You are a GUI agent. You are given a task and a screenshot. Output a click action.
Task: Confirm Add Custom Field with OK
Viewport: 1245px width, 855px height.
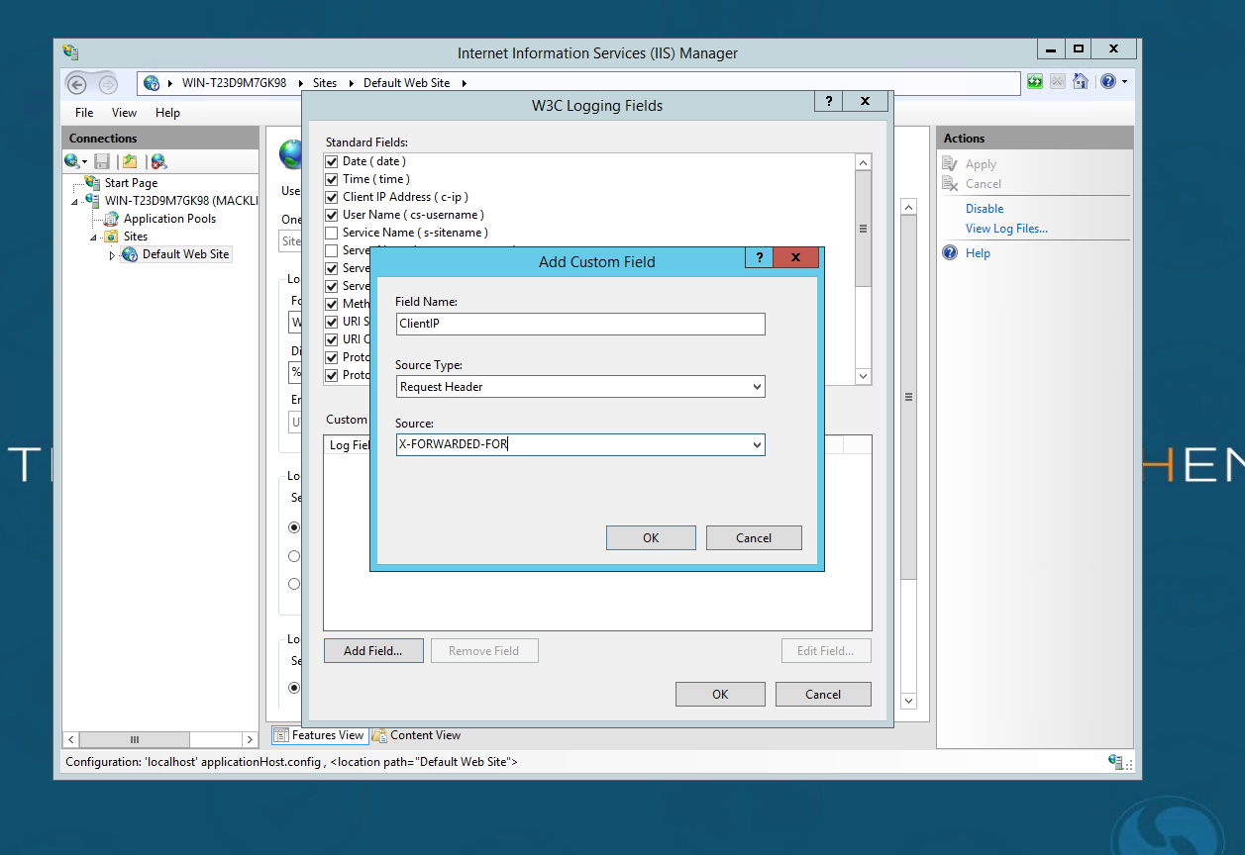point(651,537)
